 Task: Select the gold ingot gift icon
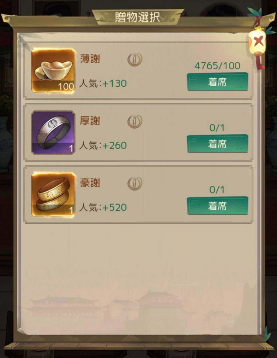coord(53,71)
